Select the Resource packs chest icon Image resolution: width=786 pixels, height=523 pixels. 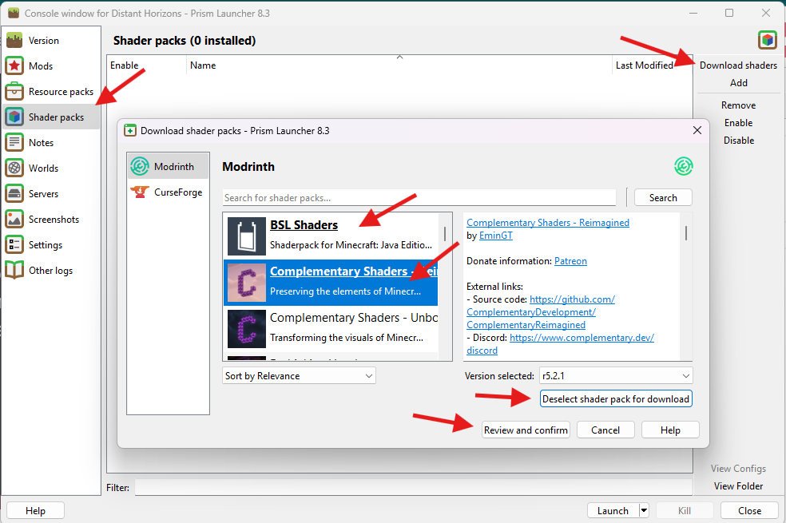click(x=14, y=92)
